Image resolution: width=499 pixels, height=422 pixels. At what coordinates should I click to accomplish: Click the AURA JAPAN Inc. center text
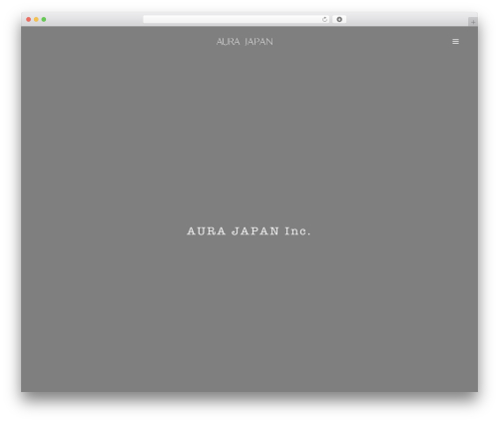[x=249, y=230]
